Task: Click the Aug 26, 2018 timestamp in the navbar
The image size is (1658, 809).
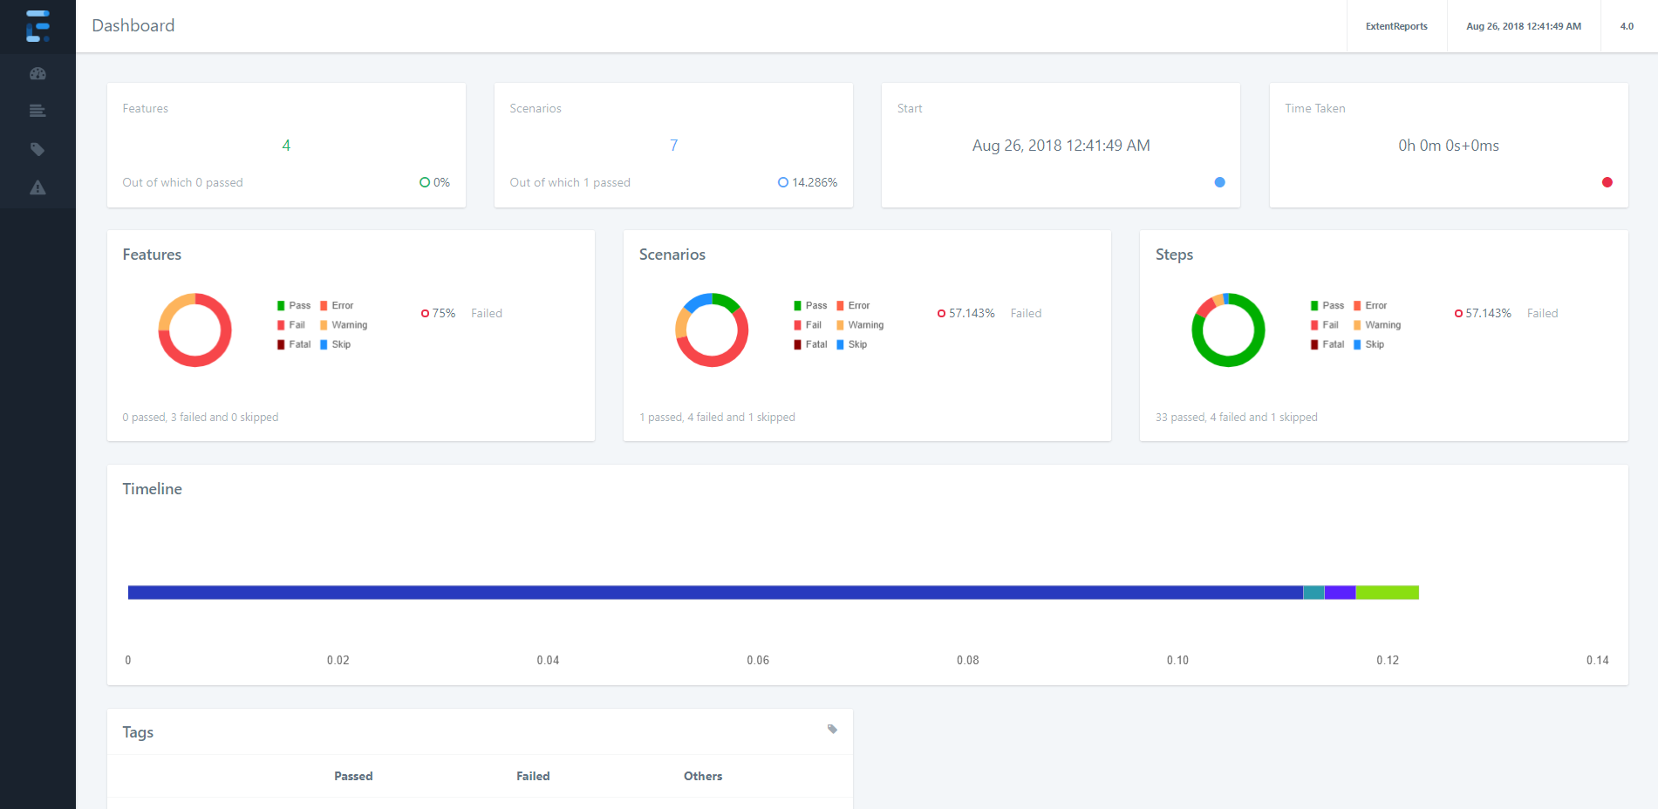Action: (x=1523, y=26)
